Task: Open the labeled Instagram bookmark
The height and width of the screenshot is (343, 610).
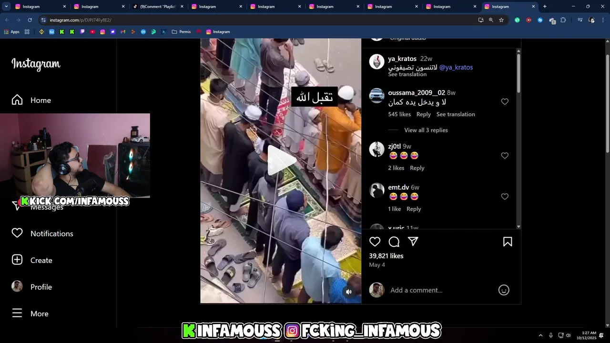Action: (x=218, y=32)
